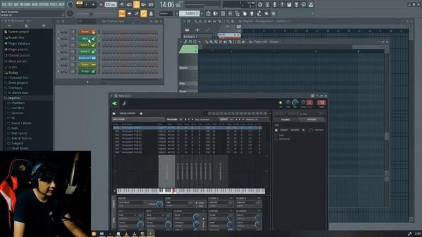
Task: Open the snap selector dropdown
Action: pyautogui.click(x=166, y=13)
